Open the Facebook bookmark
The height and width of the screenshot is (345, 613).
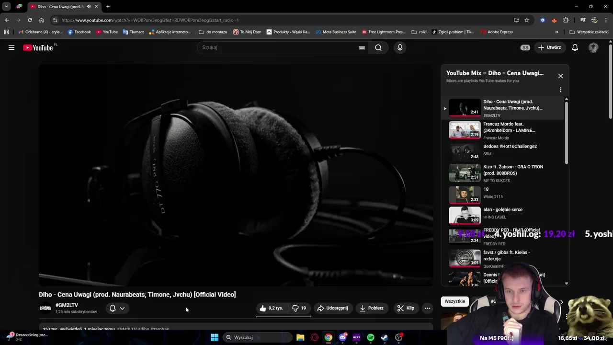point(79,32)
